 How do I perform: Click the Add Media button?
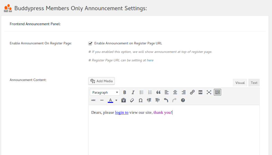coord(101,81)
